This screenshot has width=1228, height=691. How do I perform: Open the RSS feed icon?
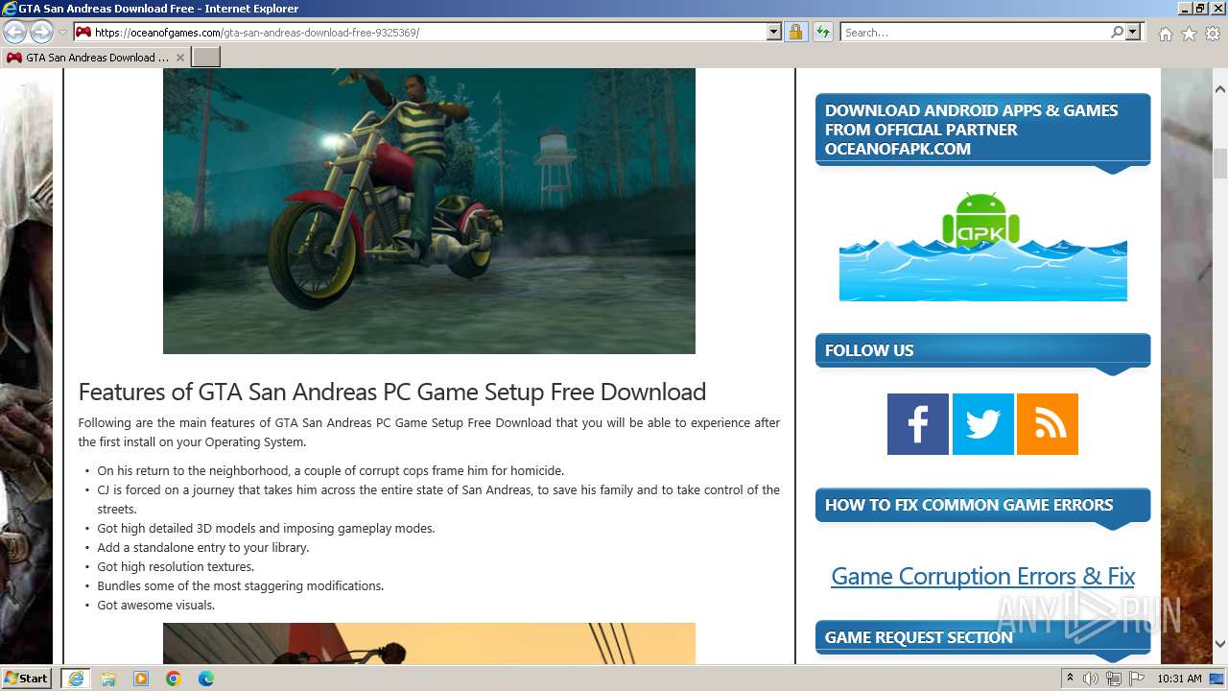click(1048, 424)
